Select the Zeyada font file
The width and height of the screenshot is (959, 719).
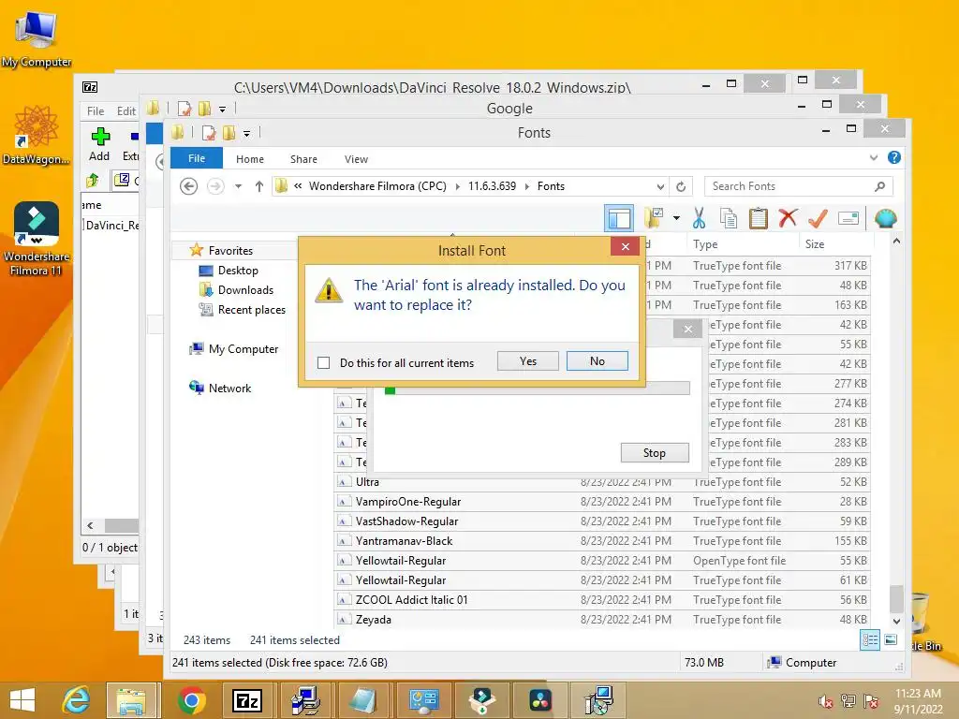(x=602, y=620)
